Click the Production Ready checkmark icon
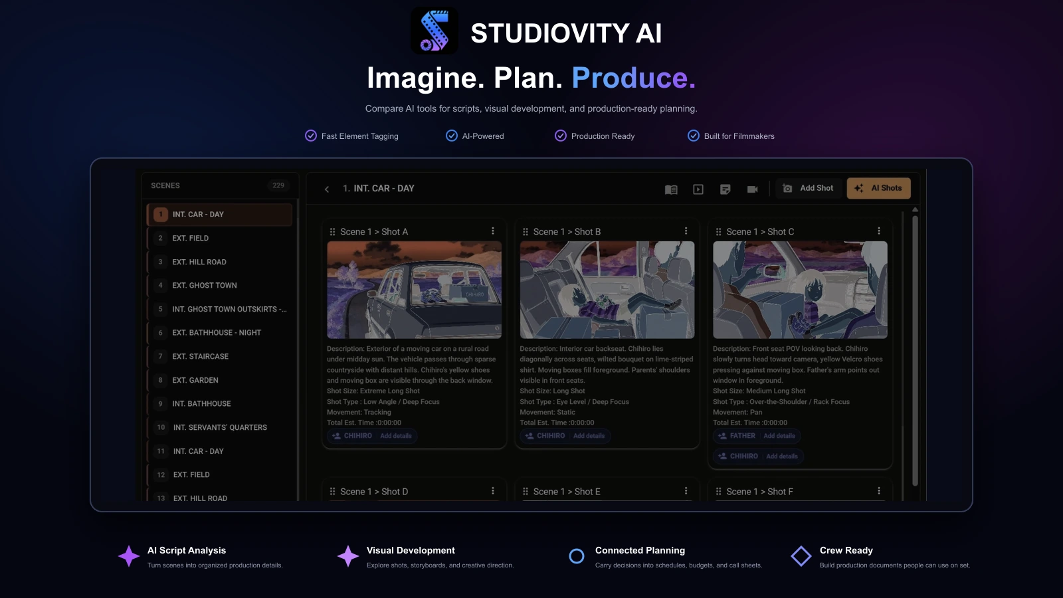Image resolution: width=1063 pixels, height=598 pixels. click(561, 136)
